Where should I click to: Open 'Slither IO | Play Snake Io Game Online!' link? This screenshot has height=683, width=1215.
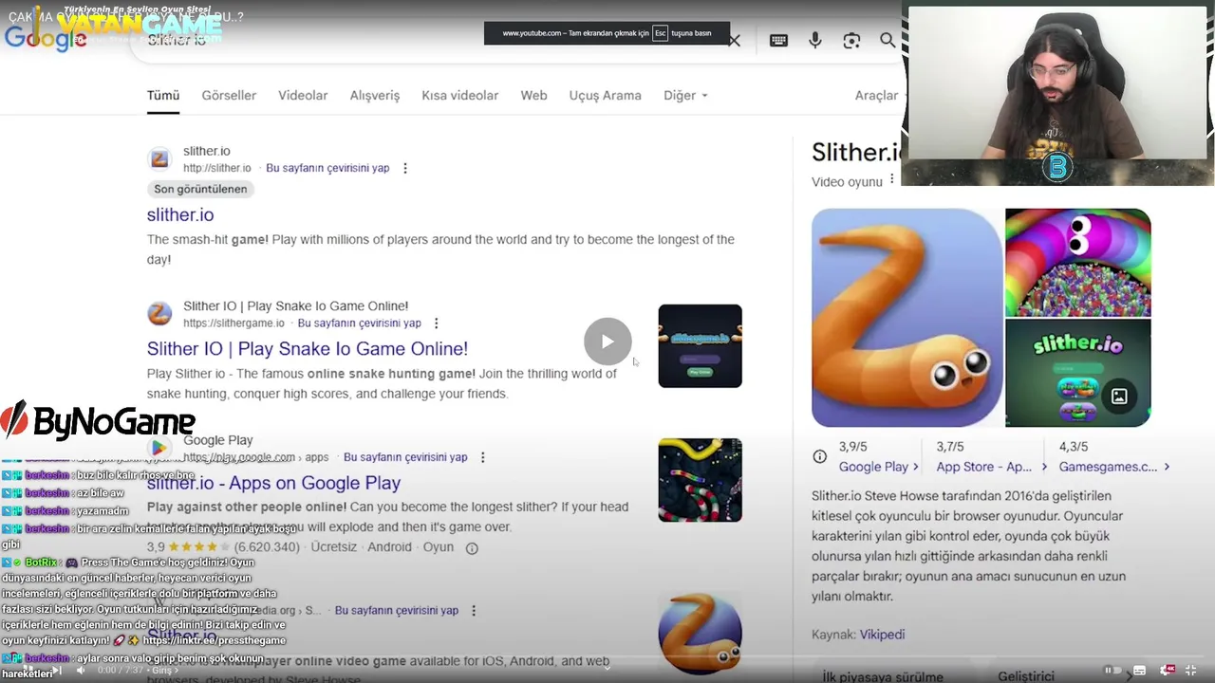(308, 348)
